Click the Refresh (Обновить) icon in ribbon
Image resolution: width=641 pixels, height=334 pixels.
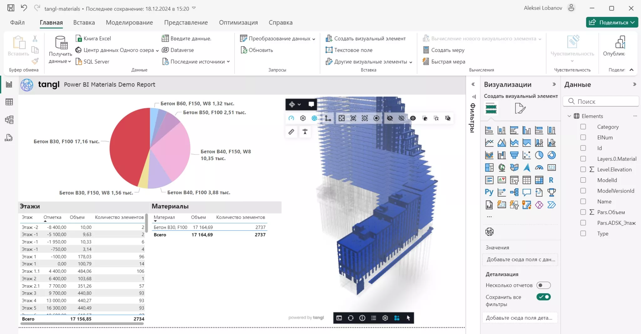click(x=244, y=50)
